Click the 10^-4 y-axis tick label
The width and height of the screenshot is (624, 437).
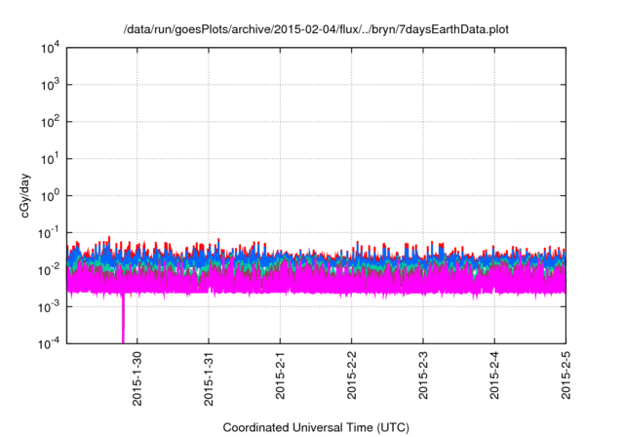[49, 343]
